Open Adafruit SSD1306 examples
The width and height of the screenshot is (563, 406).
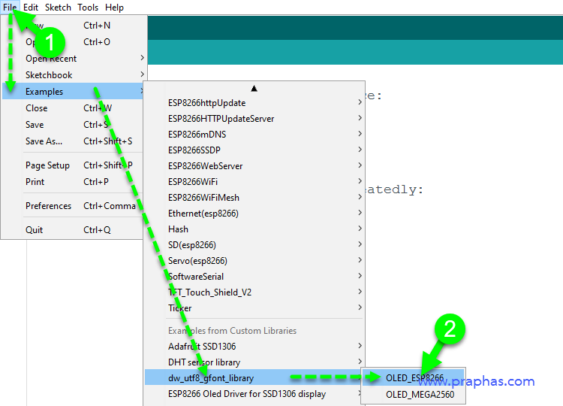[254, 347]
